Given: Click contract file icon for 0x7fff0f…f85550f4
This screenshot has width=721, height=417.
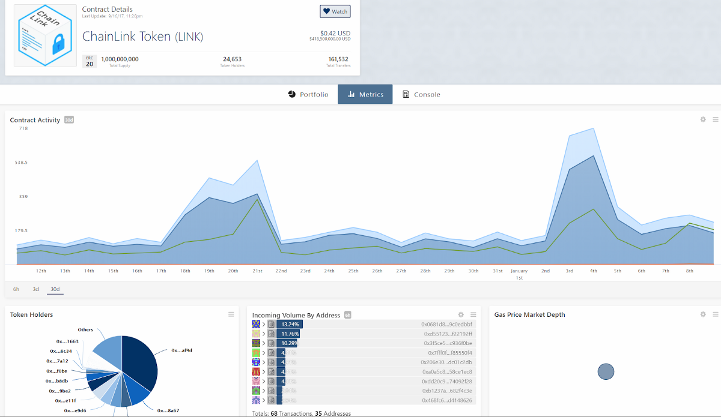Looking at the screenshot, I should [x=272, y=353].
